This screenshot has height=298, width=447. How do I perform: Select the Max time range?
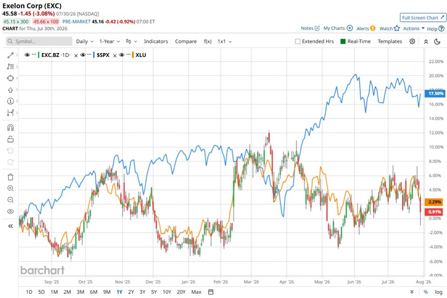tap(196, 292)
